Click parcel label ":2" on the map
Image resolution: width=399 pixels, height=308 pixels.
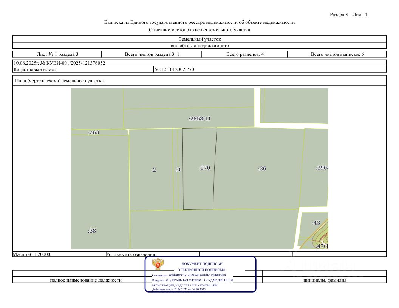point(154,170)
